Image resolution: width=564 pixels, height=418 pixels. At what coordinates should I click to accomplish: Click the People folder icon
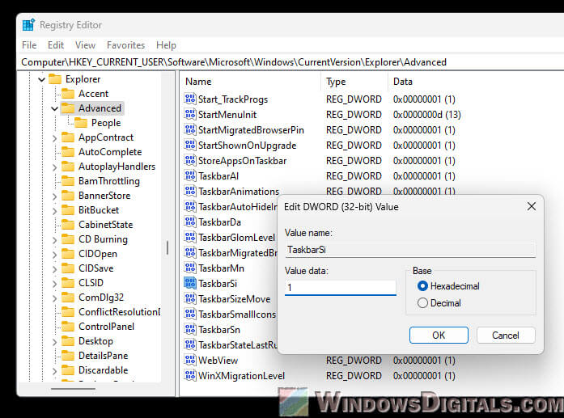coord(81,123)
